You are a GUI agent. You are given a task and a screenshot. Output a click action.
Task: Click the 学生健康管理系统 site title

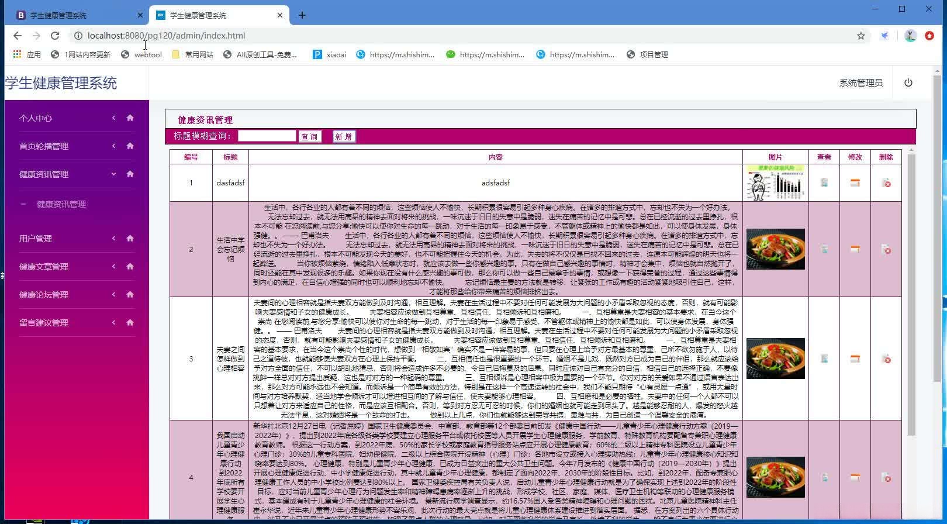[x=61, y=83]
